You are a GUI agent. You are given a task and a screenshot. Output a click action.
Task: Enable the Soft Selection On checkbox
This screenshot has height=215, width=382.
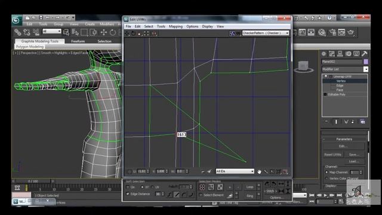pos(128,187)
